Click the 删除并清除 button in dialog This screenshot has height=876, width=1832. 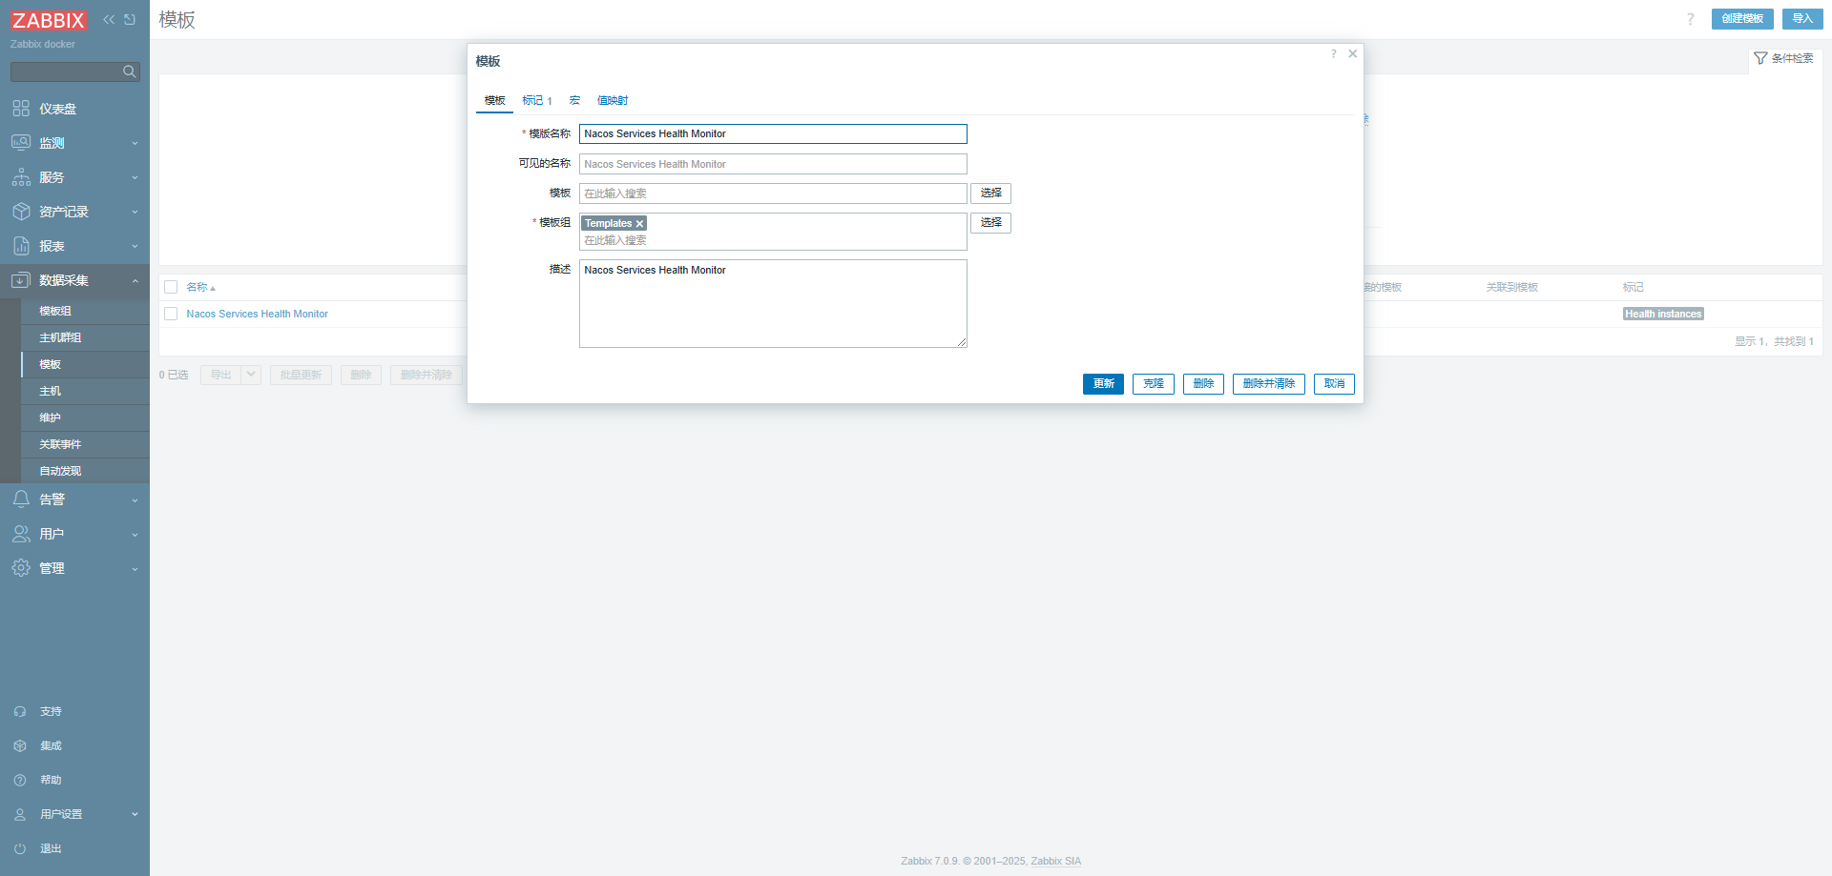coord(1269,384)
